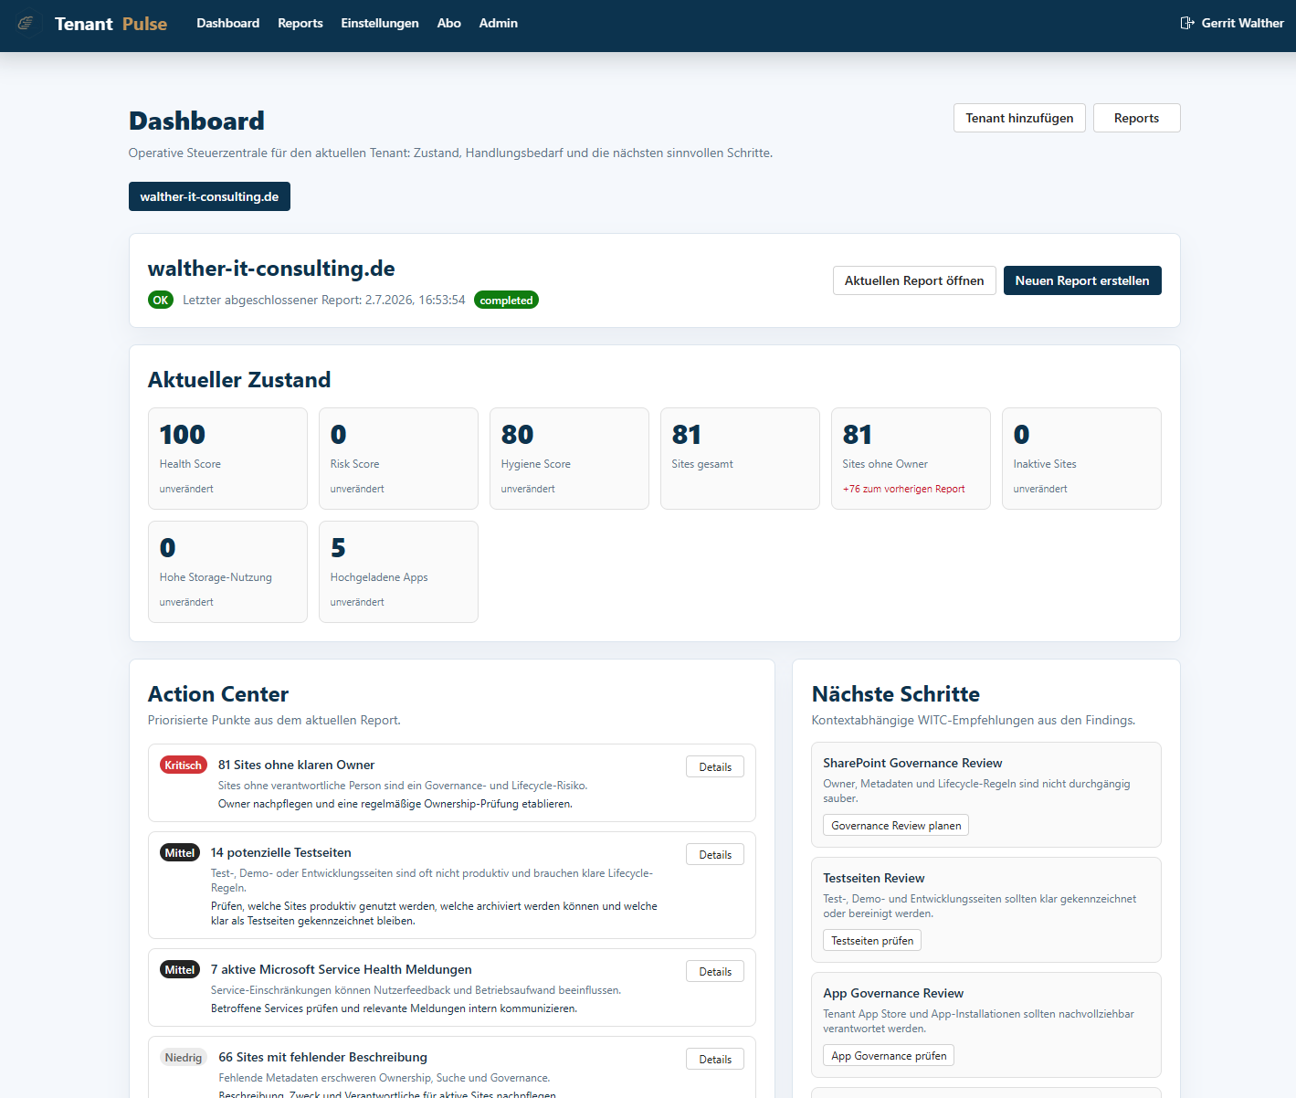This screenshot has width=1296, height=1098.
Task: Click Aktuellen Report öffnen
Action: (x=914, y=280)
